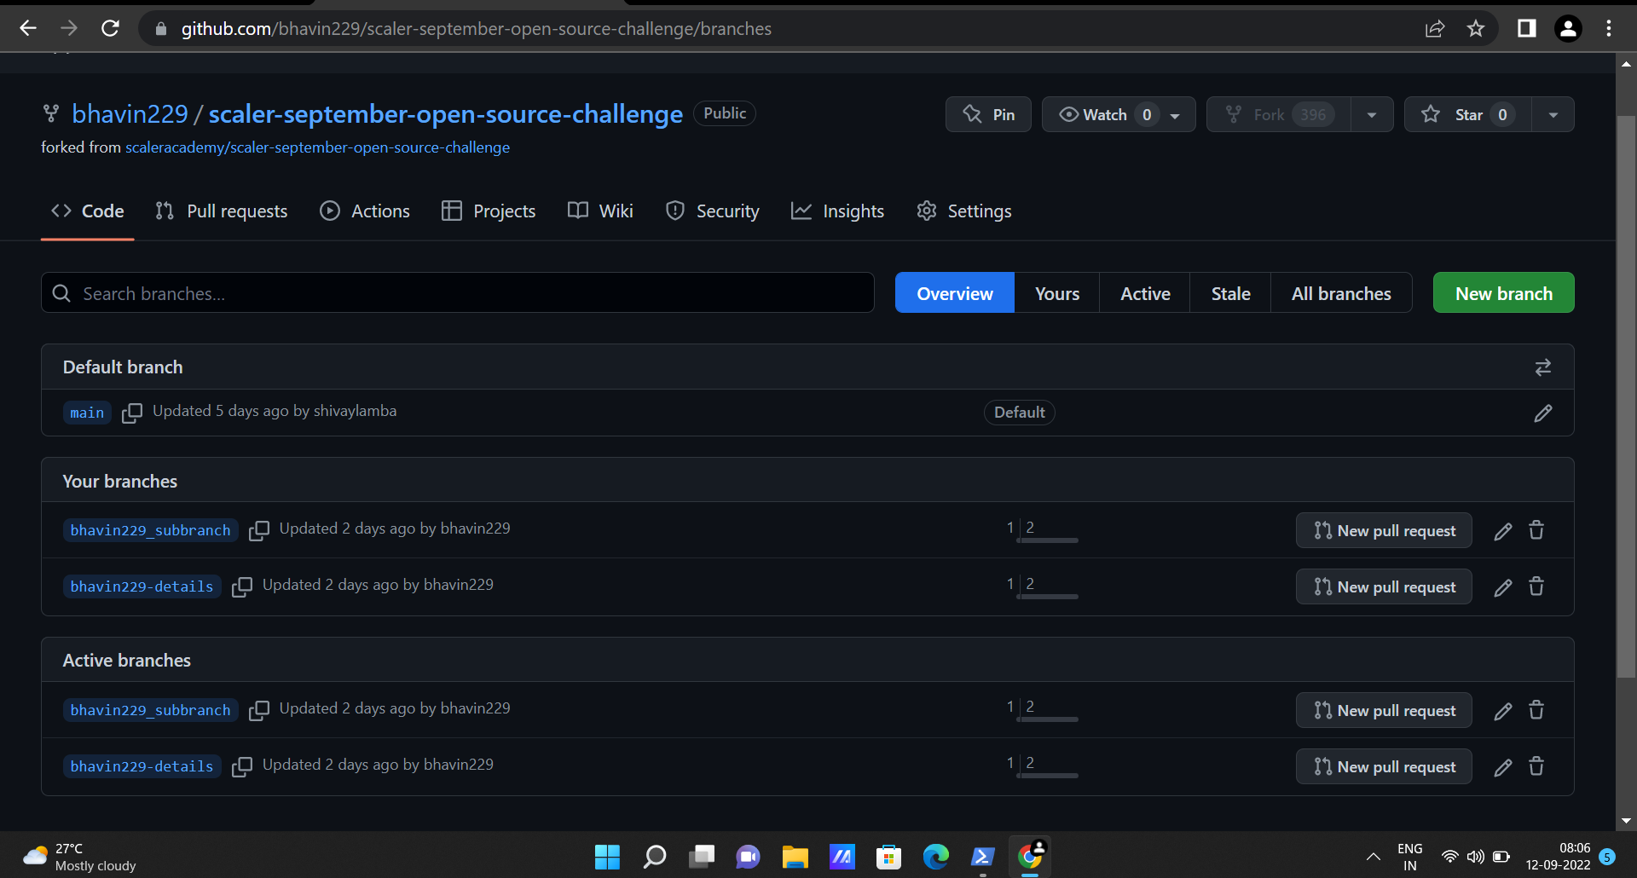Create a New branch
This screenshot has width=1637, height=878.
point(1503,292)
